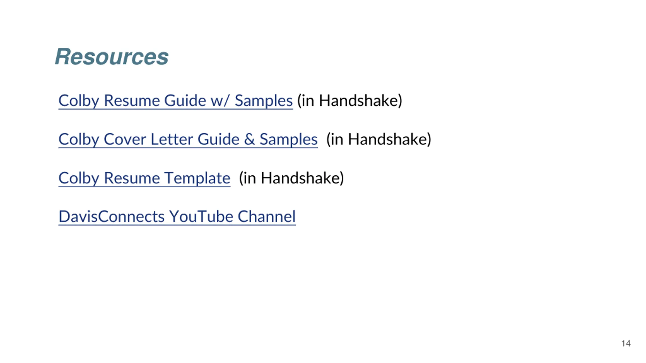Visit the DavisConnects YouTube Channel link
Screen dimensions: 646x363
tap(177, 217)
